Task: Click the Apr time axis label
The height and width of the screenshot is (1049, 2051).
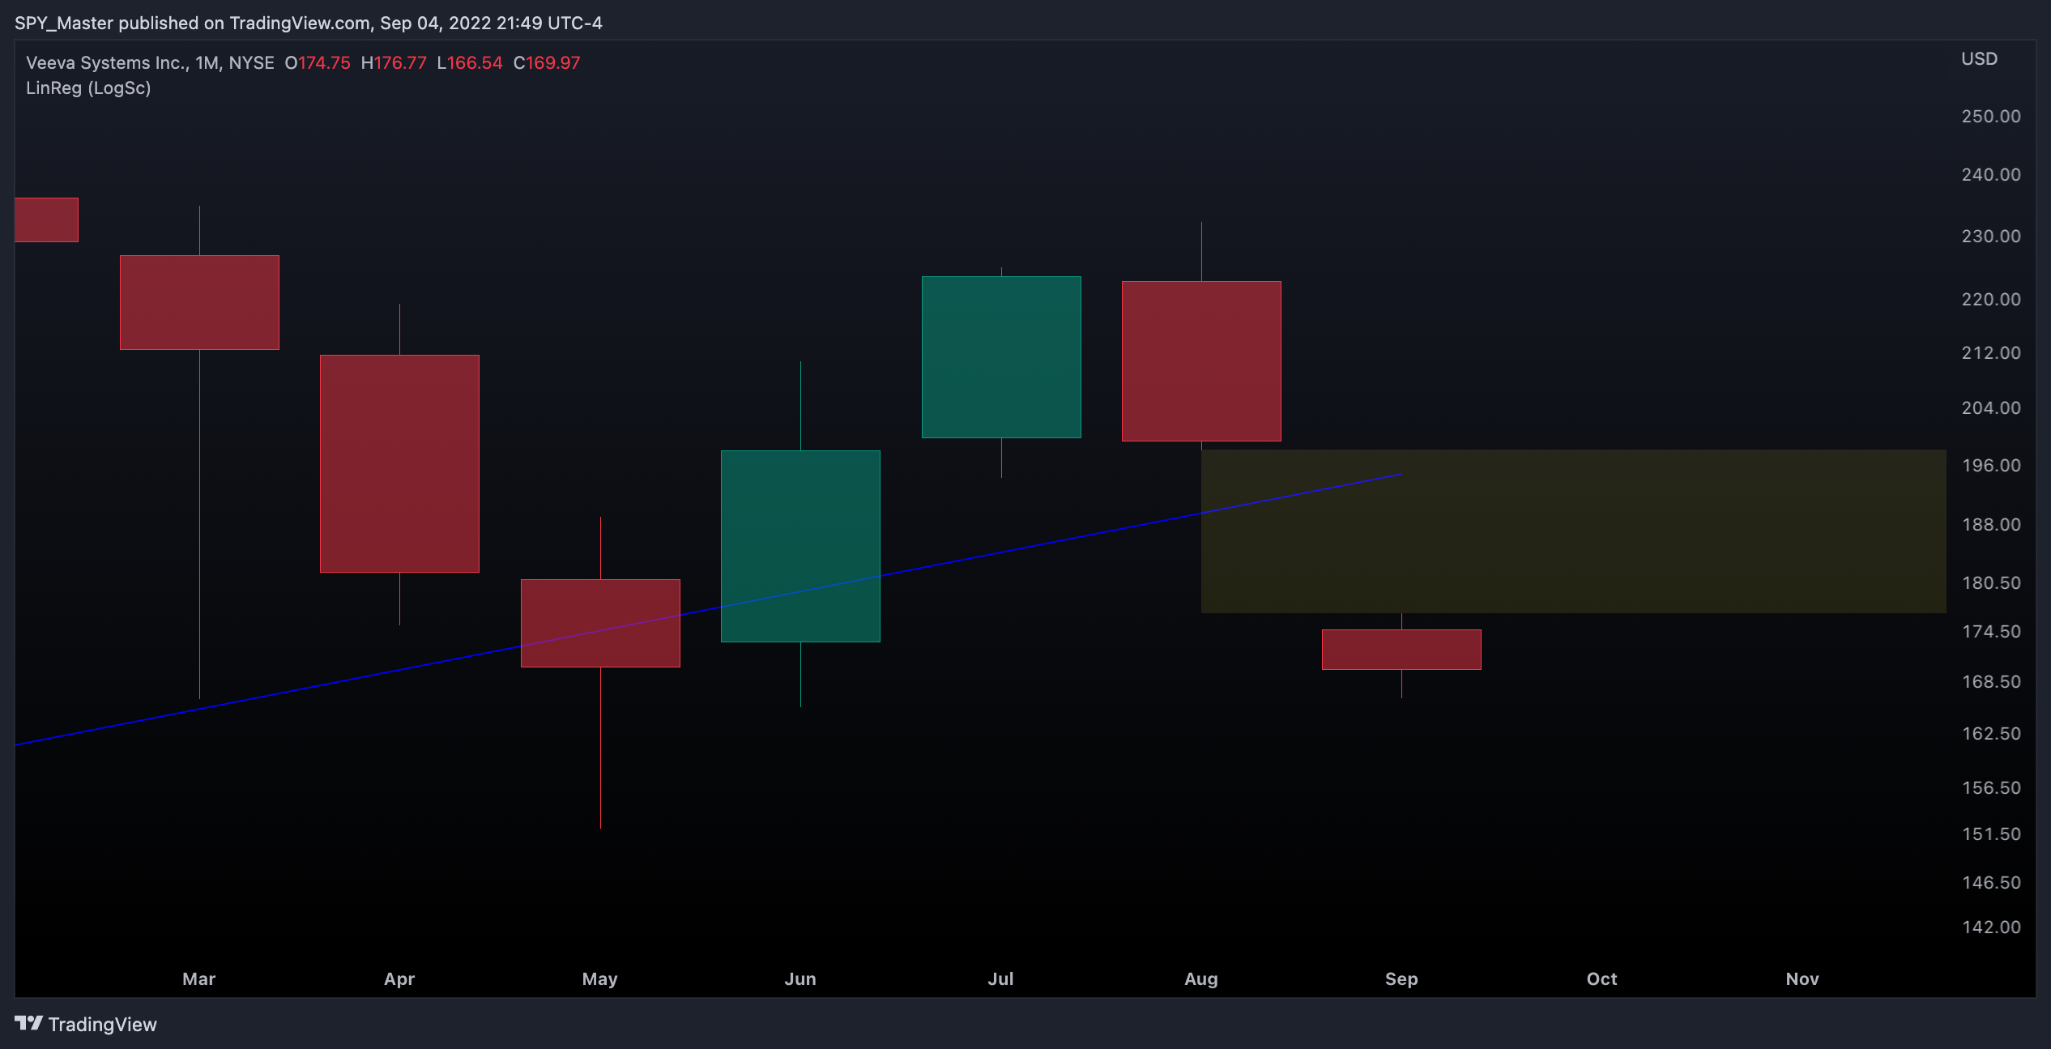Action: pos(399,979)
